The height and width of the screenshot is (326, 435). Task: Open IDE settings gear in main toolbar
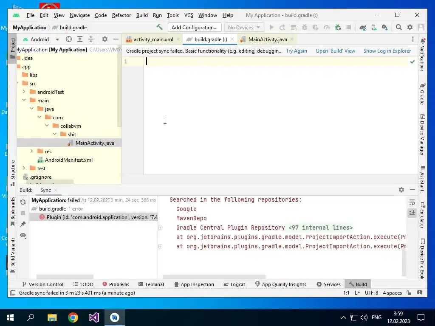pyautogui.click(x=410, y=27)
